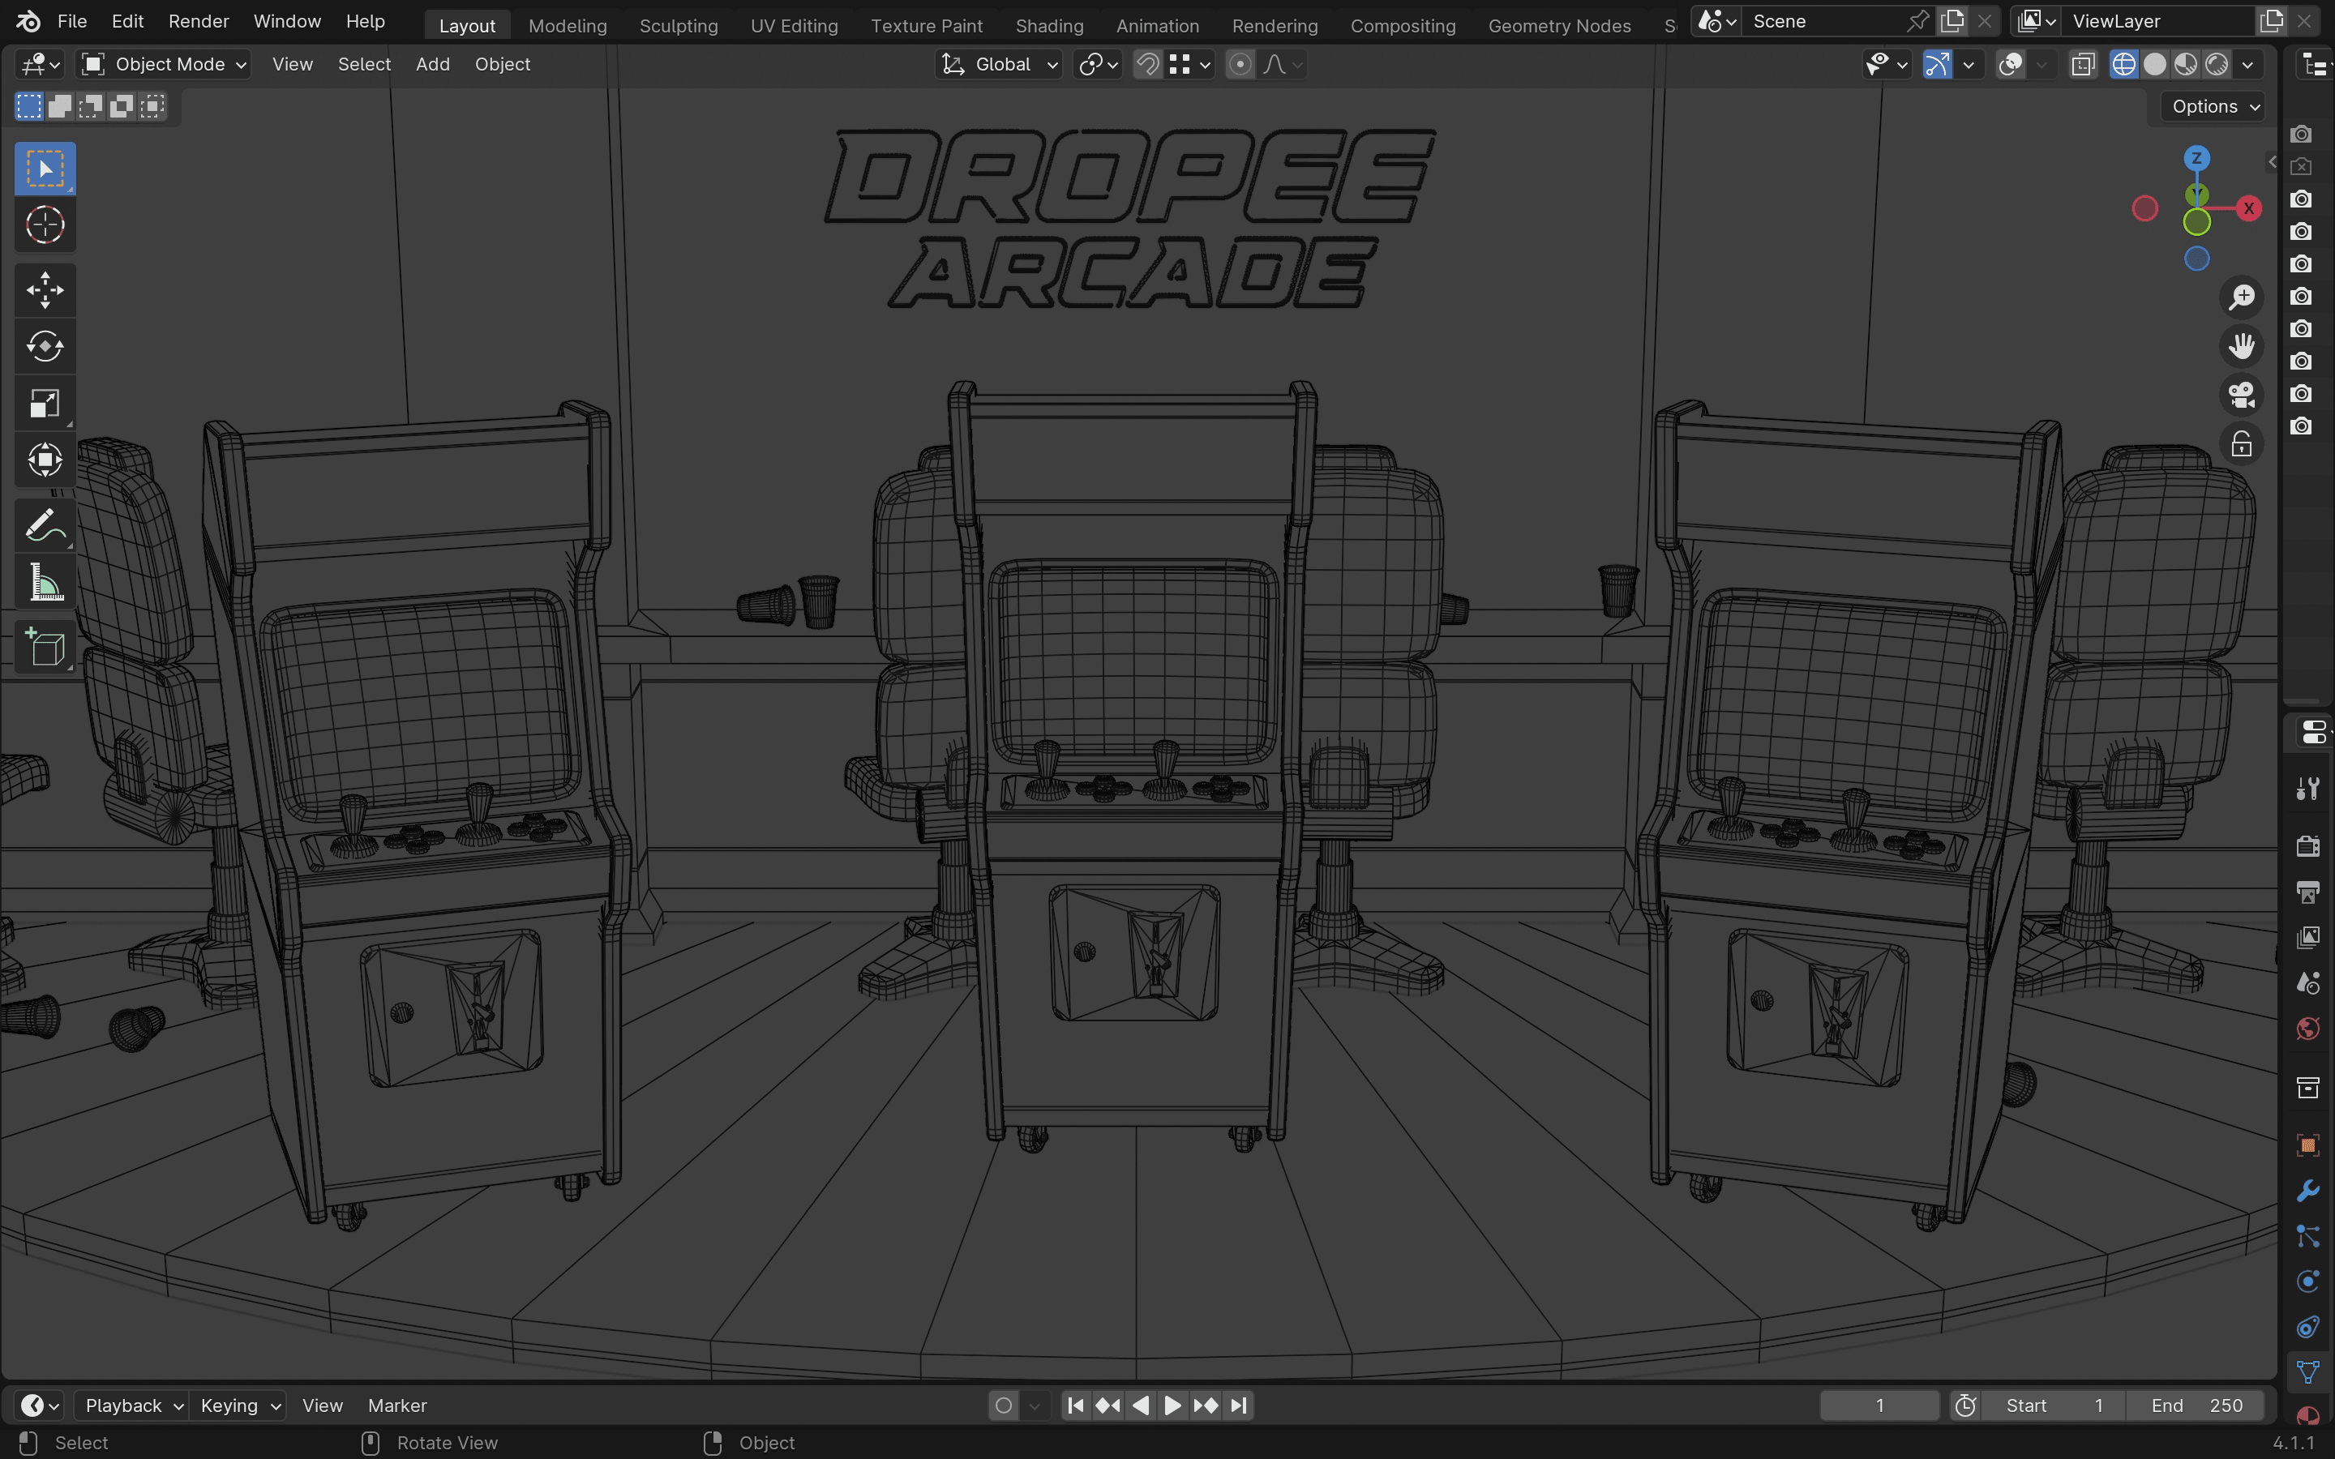Select the Move tool
The image size is (2335, 1459).
(45, 289)
